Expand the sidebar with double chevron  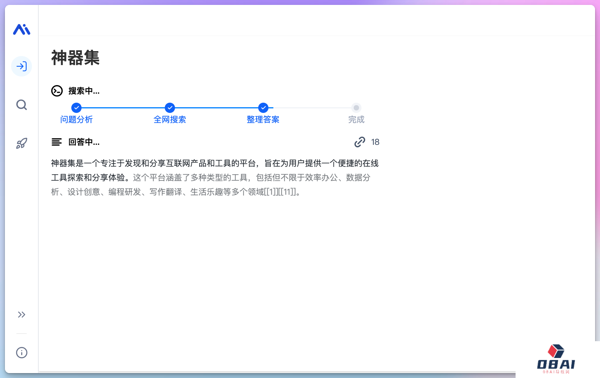click(22, 315)
